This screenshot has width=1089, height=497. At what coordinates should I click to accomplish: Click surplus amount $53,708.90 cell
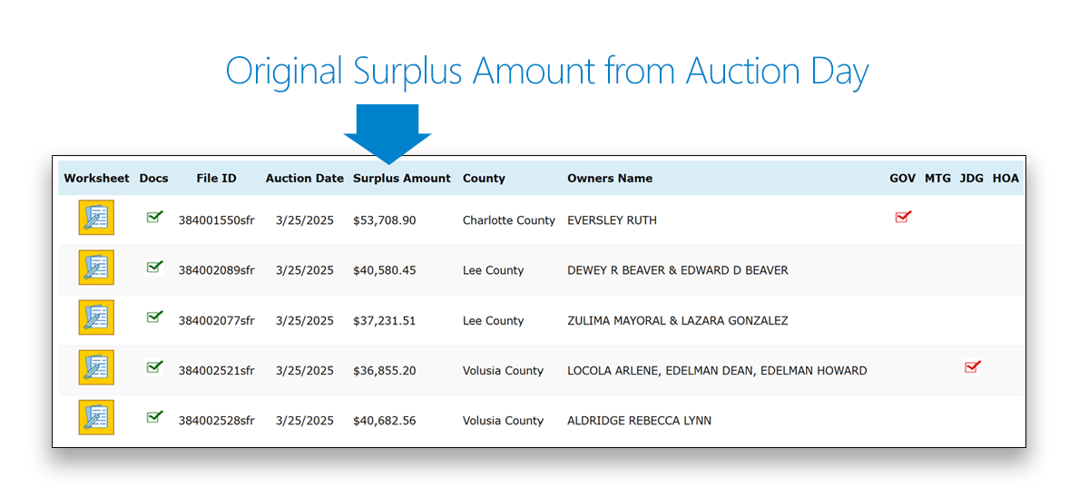click(x=385, y=220)
